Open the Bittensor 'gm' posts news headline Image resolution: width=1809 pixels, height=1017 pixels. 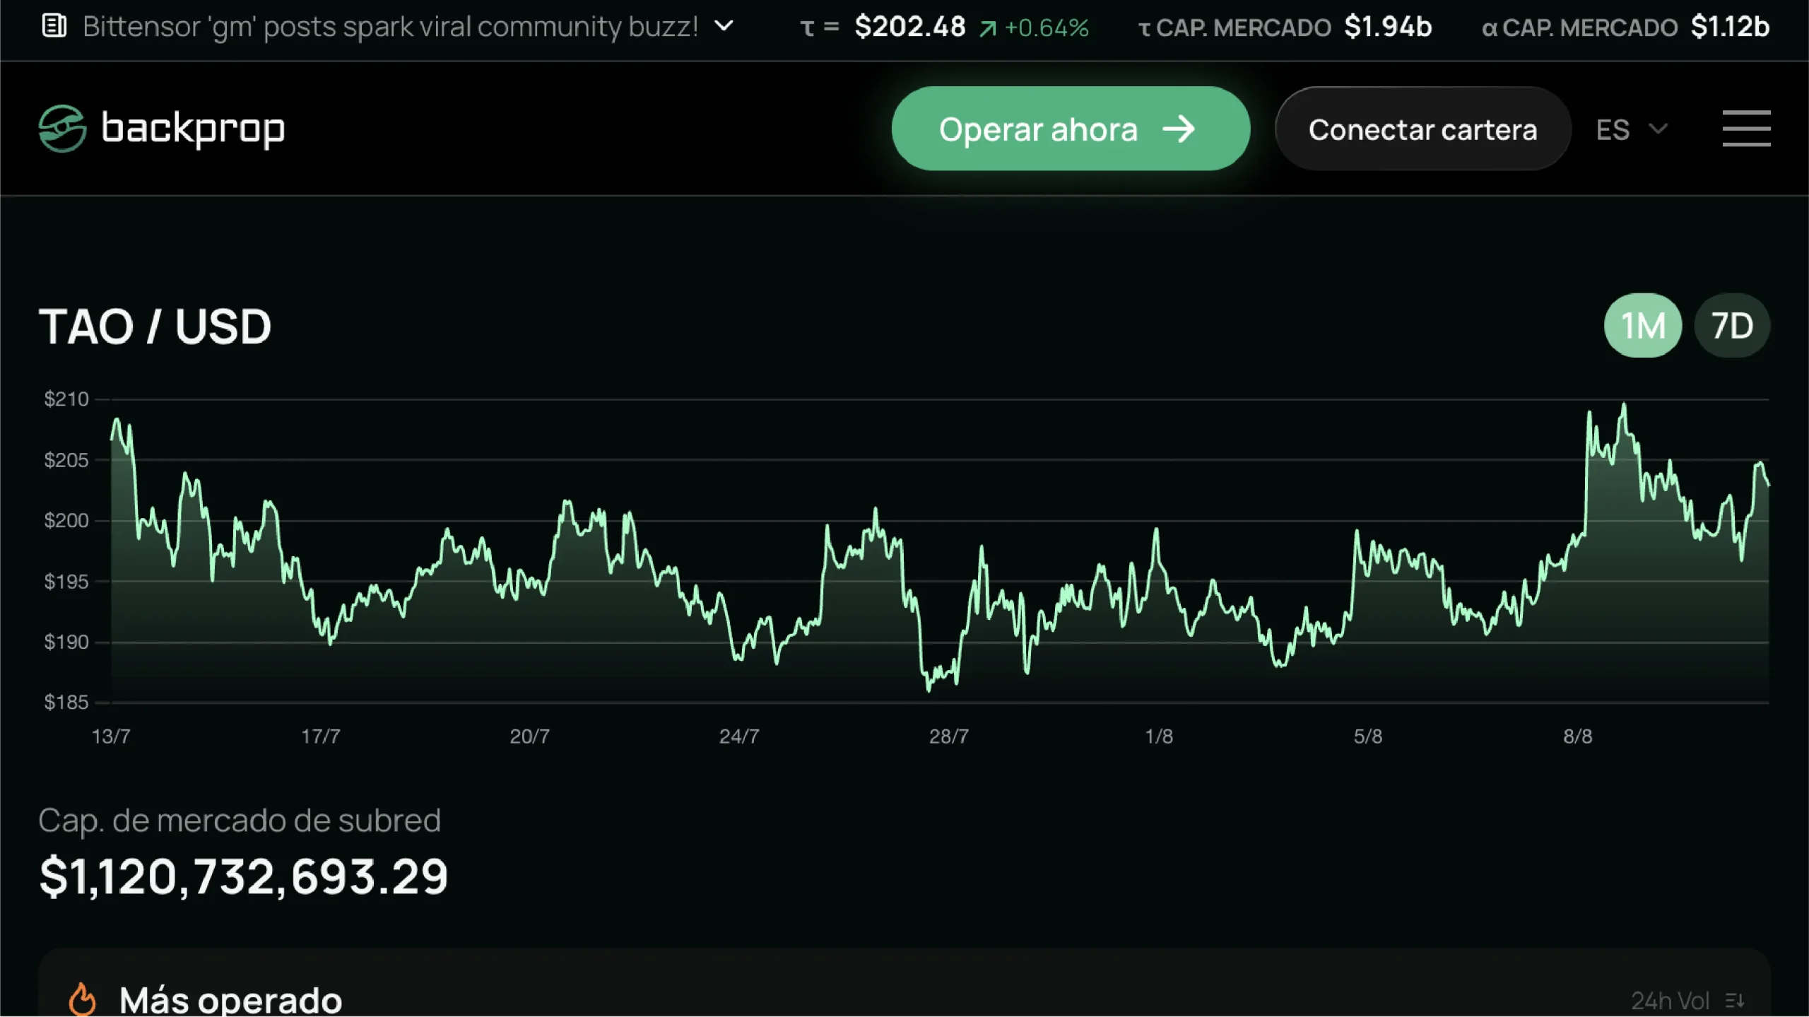pyautogui.click(x=390, y=27)
